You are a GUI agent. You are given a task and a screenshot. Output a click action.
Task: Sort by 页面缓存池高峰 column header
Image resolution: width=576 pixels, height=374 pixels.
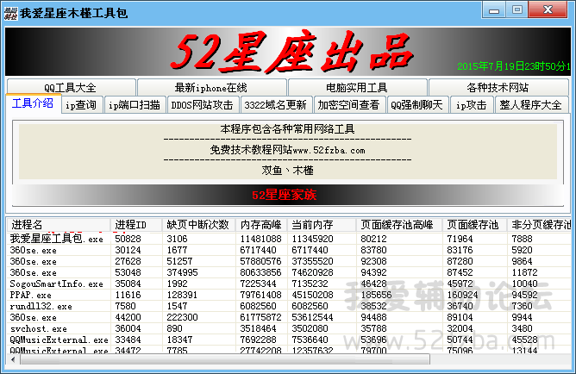[x=399, y=225]
